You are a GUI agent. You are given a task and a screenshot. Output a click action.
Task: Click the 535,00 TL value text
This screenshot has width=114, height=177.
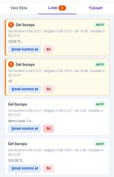tap(15, 160)
